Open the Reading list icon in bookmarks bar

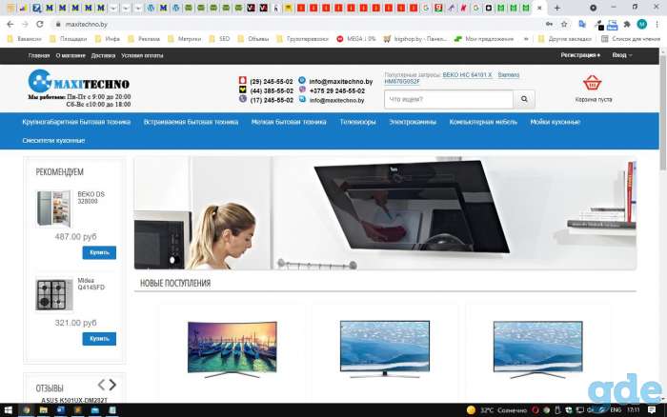pyautogui.click(x=604, y=39)
